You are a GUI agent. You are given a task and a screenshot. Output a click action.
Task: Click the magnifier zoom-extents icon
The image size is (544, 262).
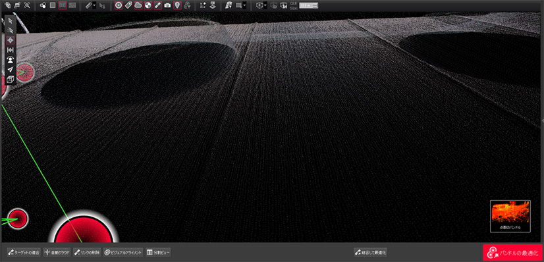click(27, 5)
